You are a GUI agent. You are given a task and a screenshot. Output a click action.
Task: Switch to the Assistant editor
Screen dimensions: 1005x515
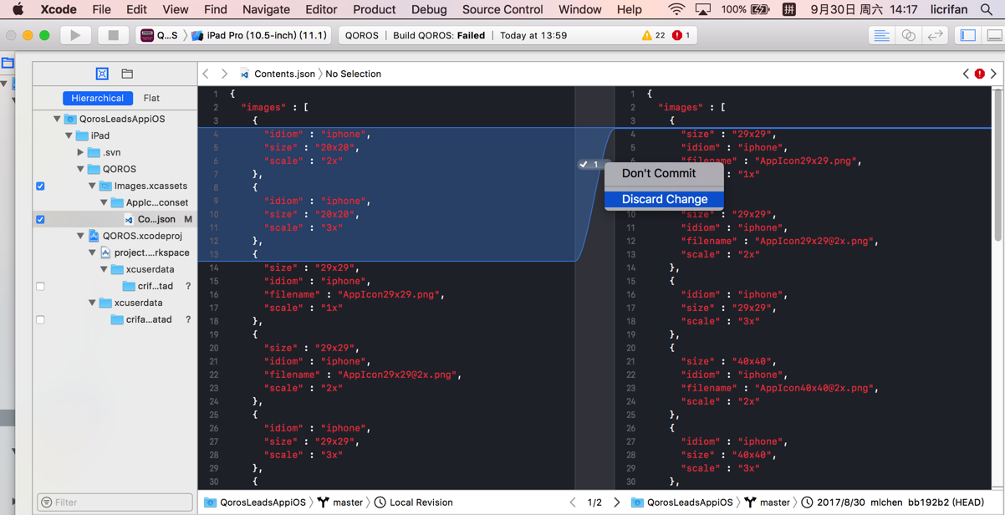(x=908, y=36)
